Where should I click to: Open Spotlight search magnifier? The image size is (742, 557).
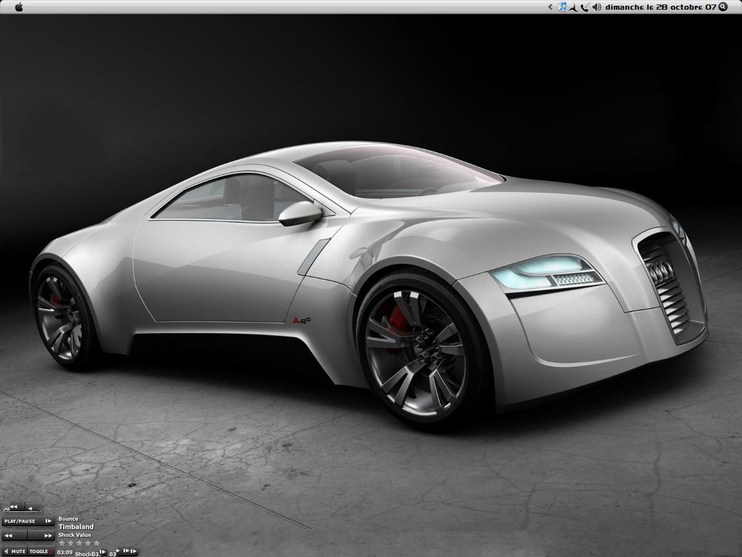tap(723, 7)
